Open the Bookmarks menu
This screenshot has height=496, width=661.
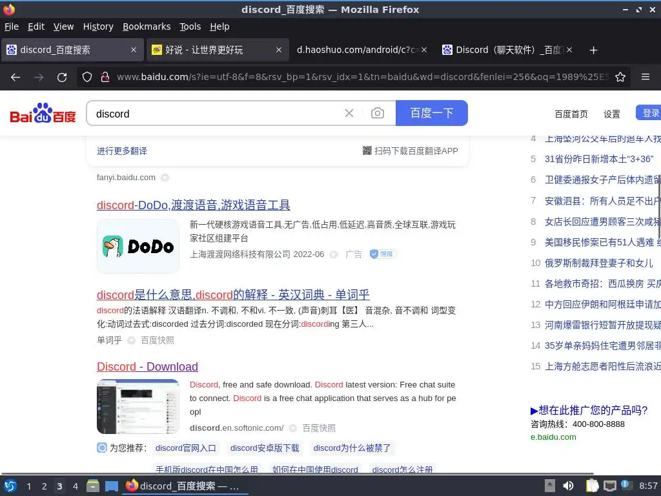[147, 26]
